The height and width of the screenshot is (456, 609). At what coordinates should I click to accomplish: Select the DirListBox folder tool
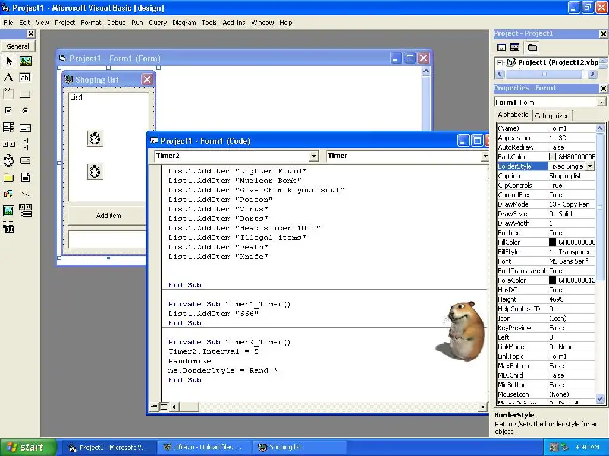pos(8,178)
